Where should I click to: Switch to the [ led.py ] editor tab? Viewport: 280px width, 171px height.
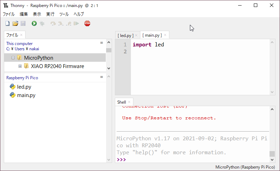[x=126, y=35]
